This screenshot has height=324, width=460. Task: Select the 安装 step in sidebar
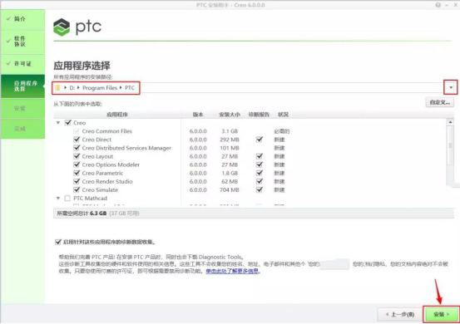click(x=23, y=109)
